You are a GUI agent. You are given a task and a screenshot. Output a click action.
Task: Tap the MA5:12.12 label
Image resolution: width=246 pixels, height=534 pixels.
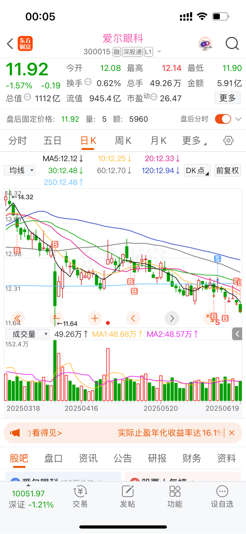pyautogui.click(x=63, y=158)
